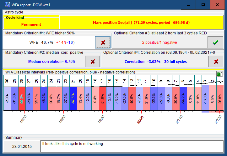
Task: Click the WFE=46.7% value text
Action: click(52, 43)
